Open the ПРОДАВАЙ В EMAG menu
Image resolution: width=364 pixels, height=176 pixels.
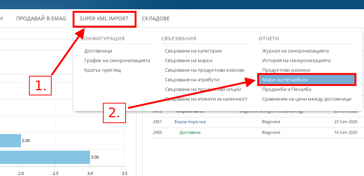pyautogui.click(x=41, y=18)
